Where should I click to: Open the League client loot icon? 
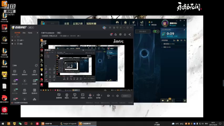point(134,22)
